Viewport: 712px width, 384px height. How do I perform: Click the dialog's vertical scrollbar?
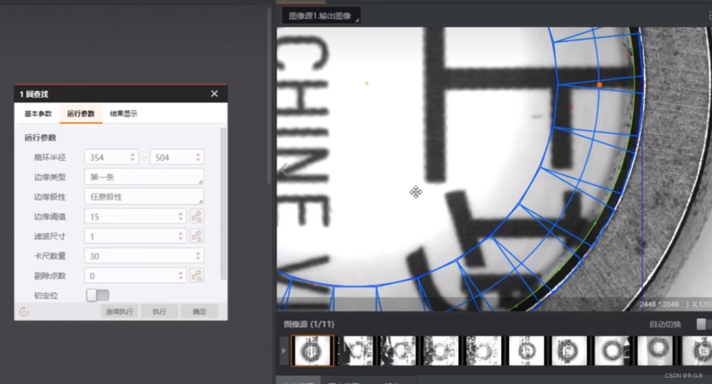(223, 204)
